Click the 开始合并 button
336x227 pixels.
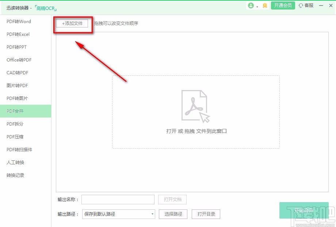pyautogui.click(x=304, y=210)
